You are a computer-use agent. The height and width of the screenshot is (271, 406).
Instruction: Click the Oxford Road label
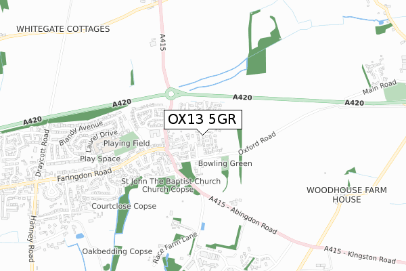click(257, 143)
